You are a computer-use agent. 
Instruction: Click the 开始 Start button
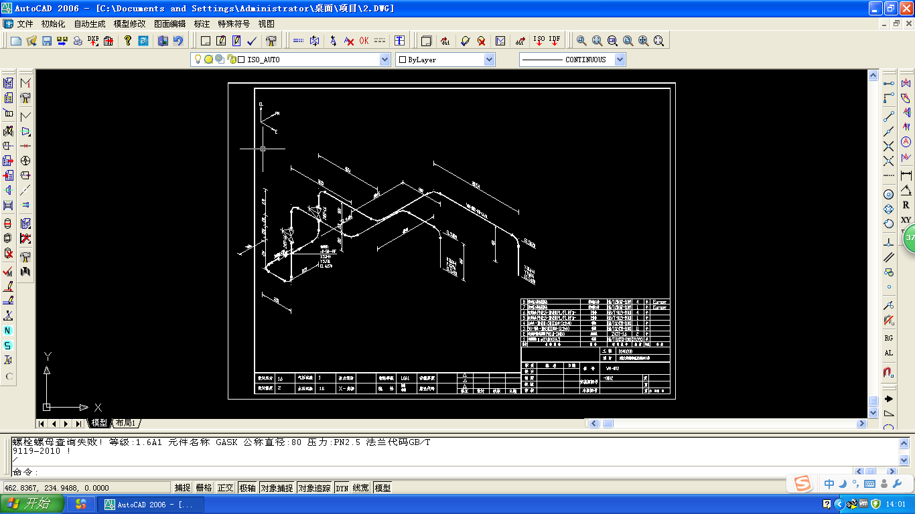pos(32,504)
